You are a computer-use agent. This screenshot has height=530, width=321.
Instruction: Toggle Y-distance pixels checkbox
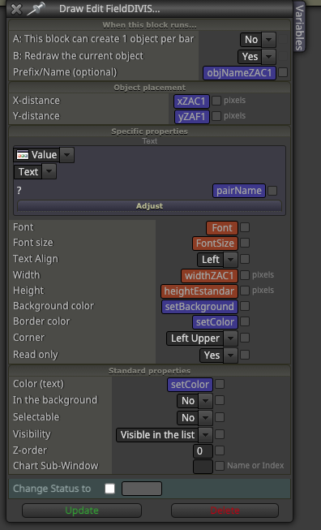(216, 116)
